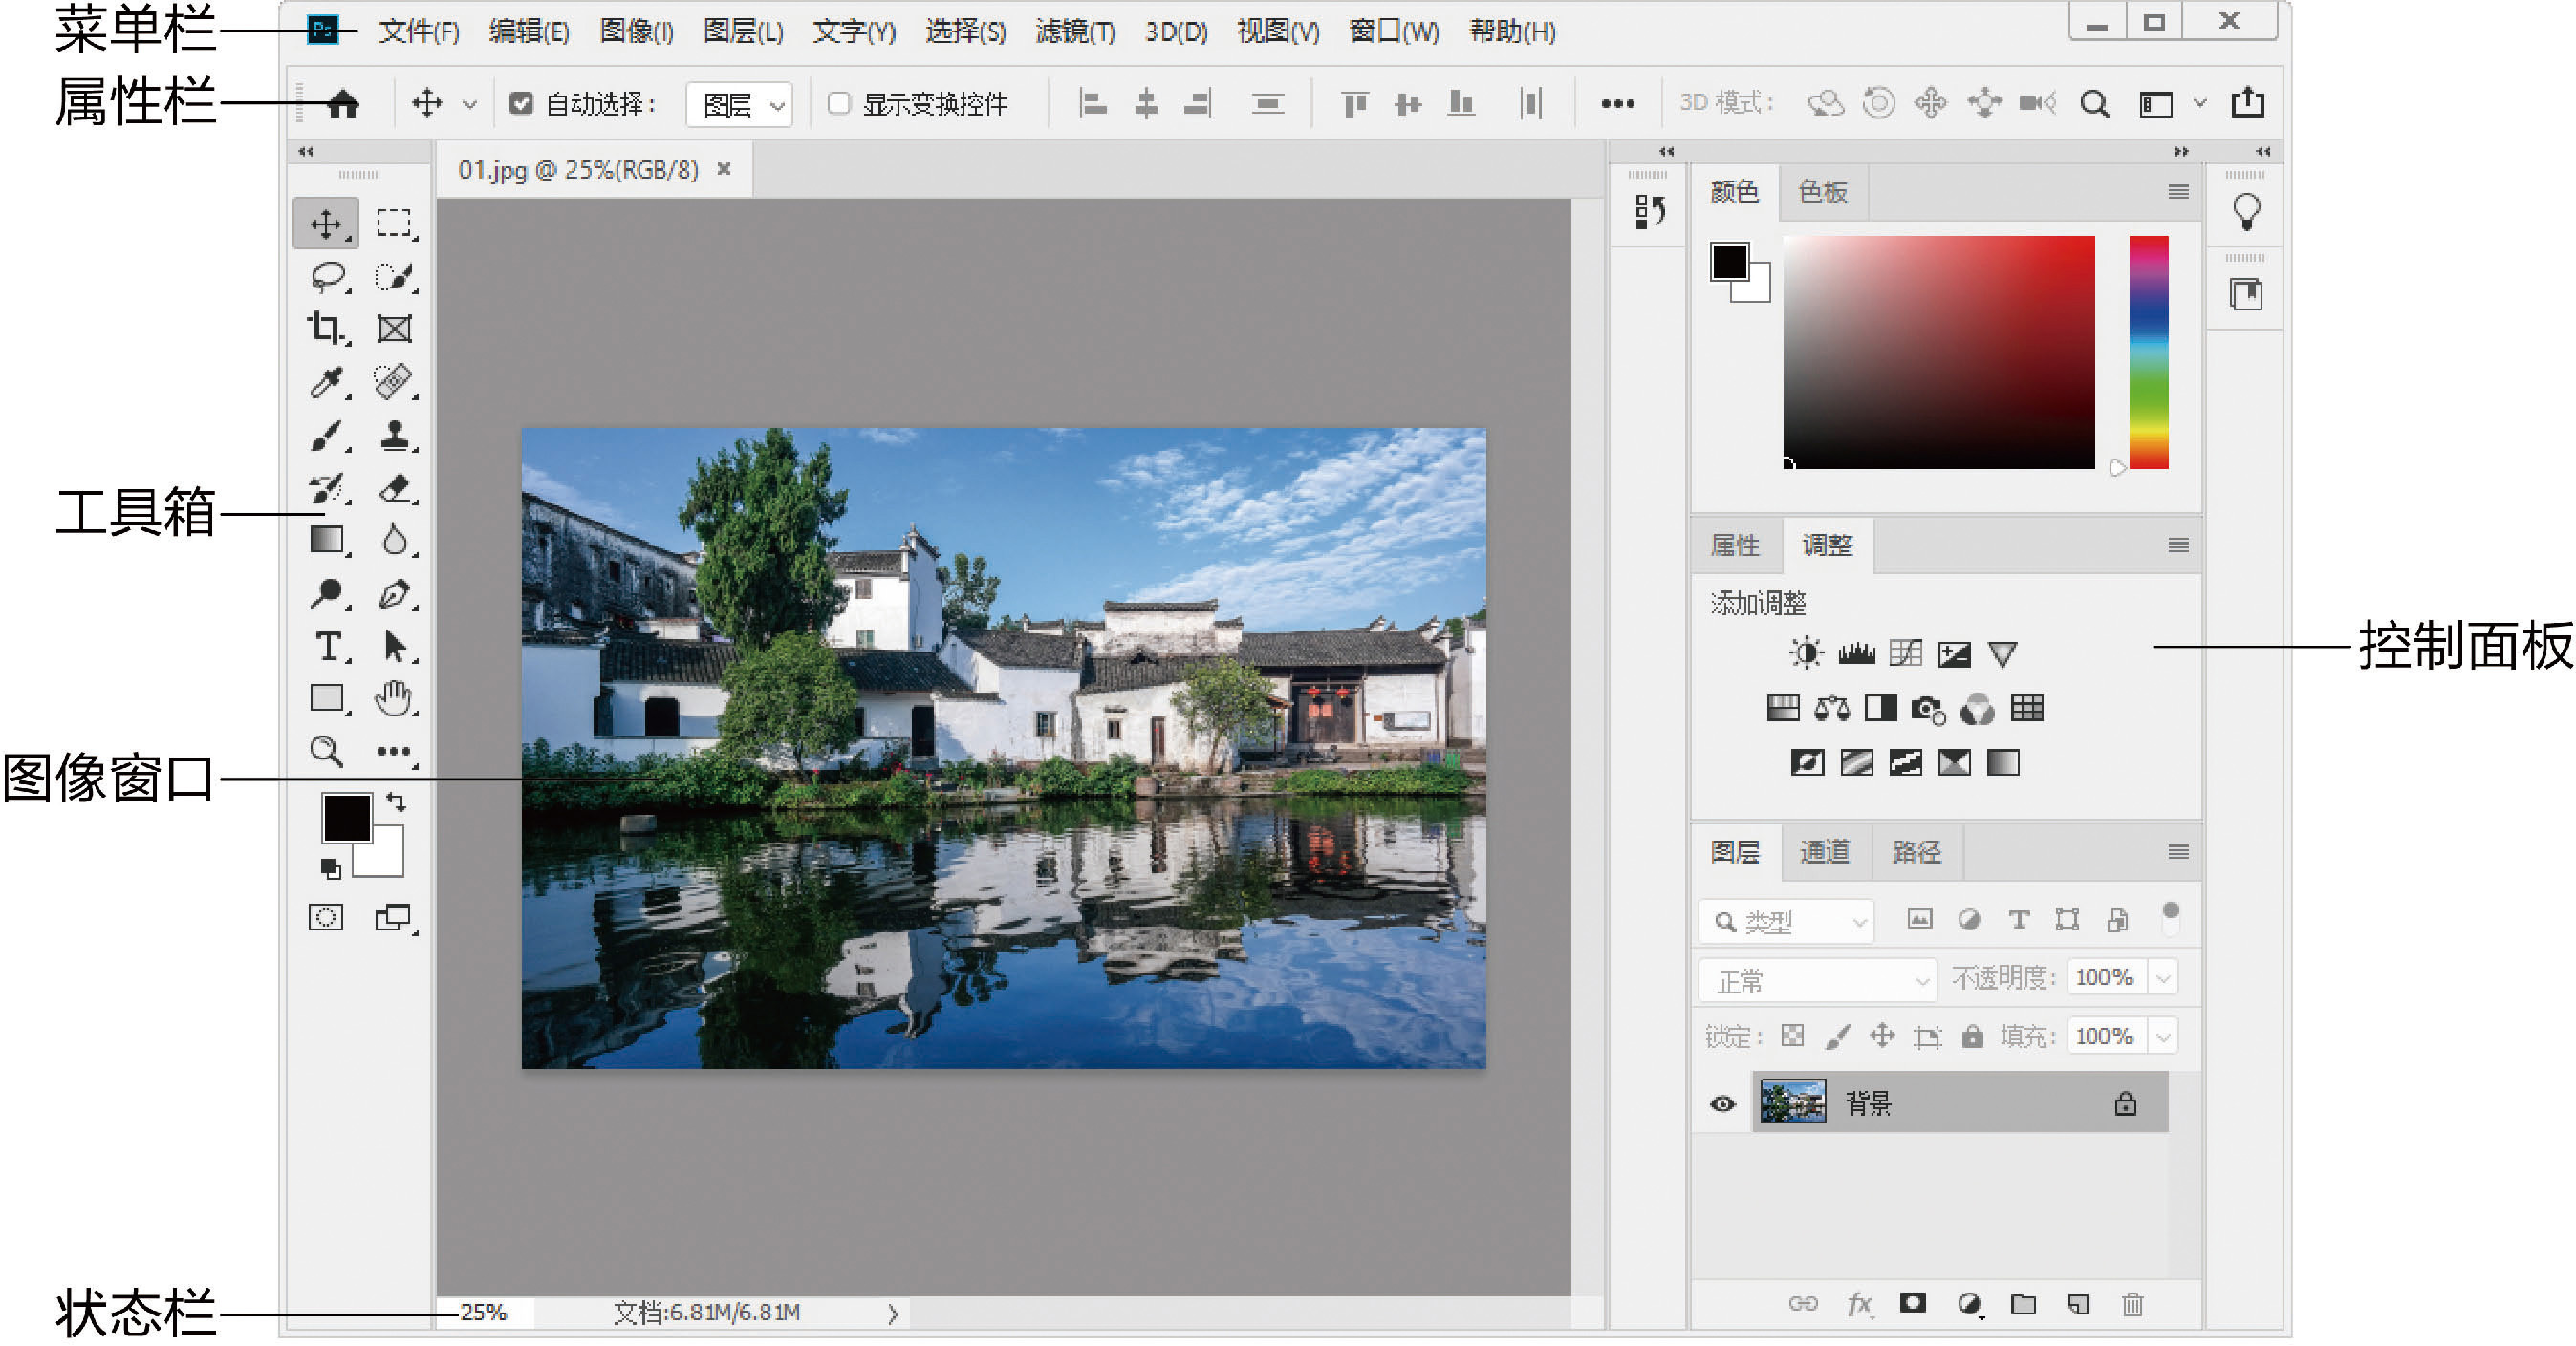Open layer filter 类型 dropdown

1786,920
